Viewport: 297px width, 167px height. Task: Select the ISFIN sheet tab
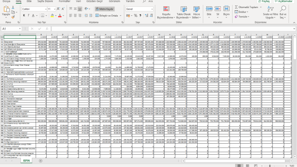pos(26,161)
